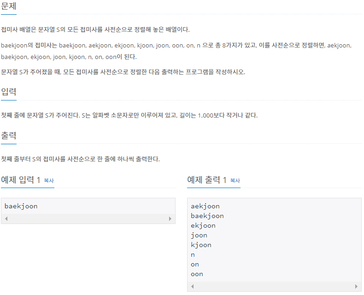Select output line baekjoon

click(207, 216)
